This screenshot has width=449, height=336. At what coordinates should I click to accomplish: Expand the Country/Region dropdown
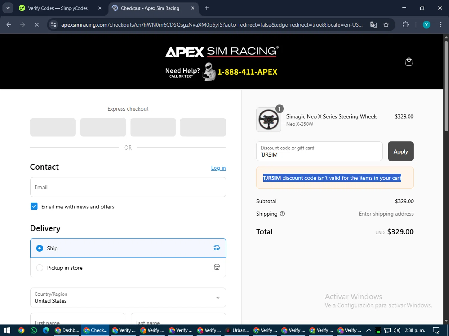point(128,297)
